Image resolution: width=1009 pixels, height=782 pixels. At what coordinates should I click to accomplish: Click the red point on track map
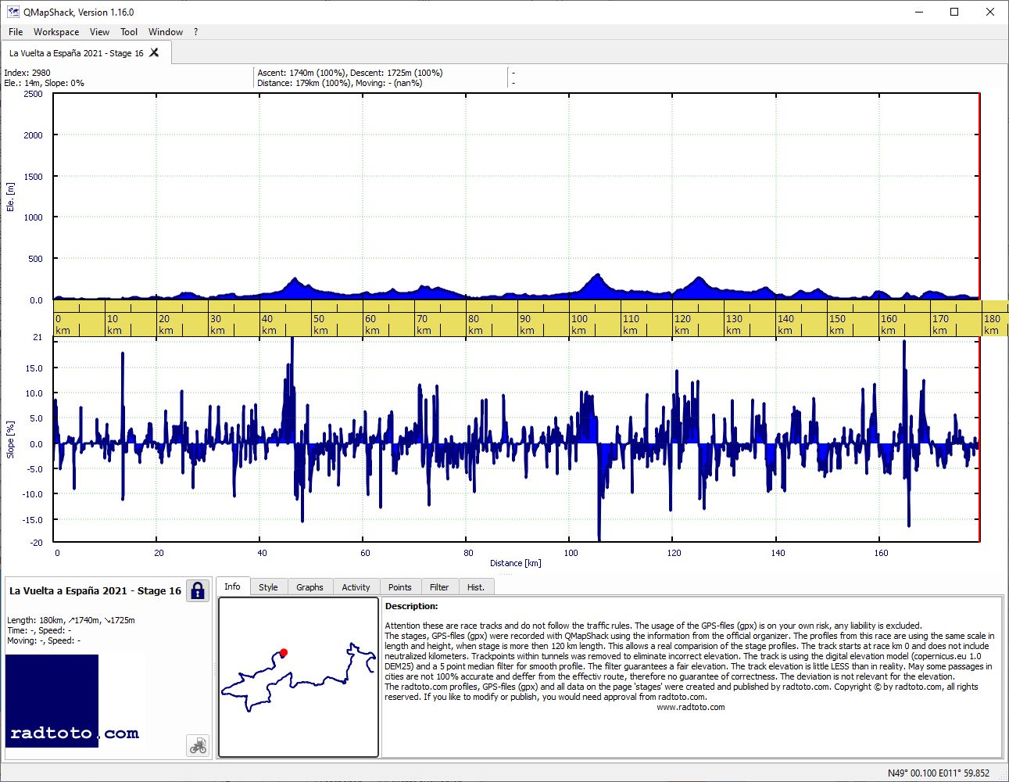pos(284,652)
